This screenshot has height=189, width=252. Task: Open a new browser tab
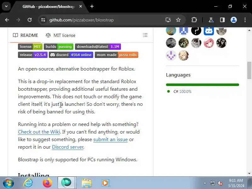coord(92,6)
